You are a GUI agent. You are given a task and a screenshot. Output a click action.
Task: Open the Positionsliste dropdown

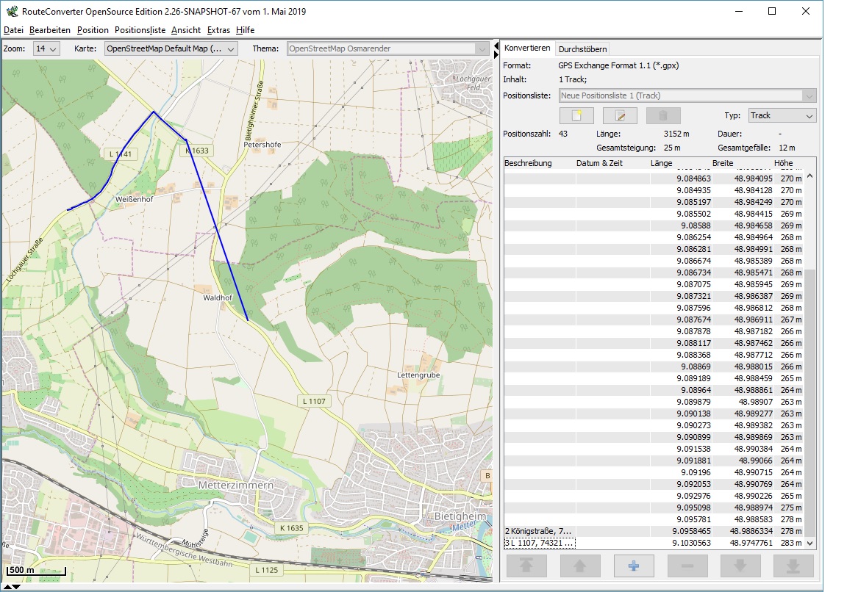tap(687, 95)
